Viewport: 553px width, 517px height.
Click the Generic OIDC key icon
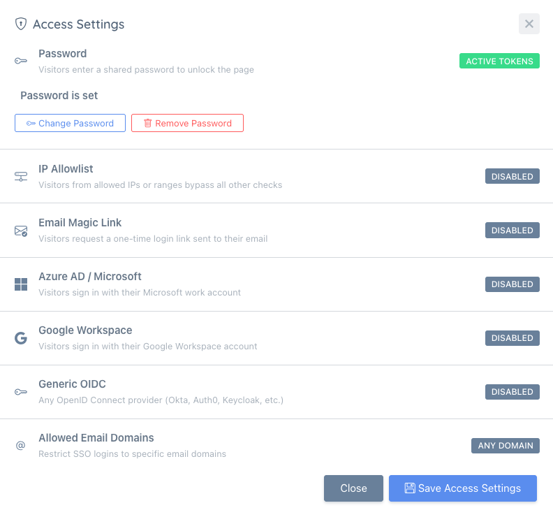(x=21, y=392)
